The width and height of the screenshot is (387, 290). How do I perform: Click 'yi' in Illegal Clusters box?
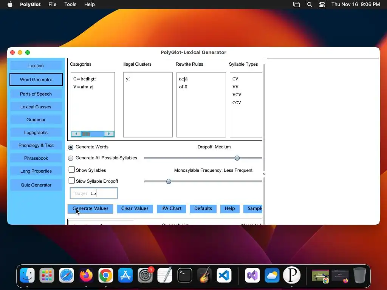[x=128, y=79]
